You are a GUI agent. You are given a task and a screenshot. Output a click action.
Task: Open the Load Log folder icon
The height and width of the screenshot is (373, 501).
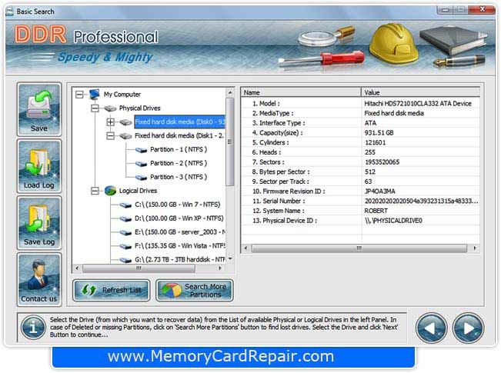tap(39, 166)
